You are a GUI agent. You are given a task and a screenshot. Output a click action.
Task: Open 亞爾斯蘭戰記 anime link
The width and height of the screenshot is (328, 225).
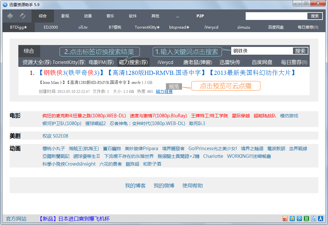(x=56, y=156)
